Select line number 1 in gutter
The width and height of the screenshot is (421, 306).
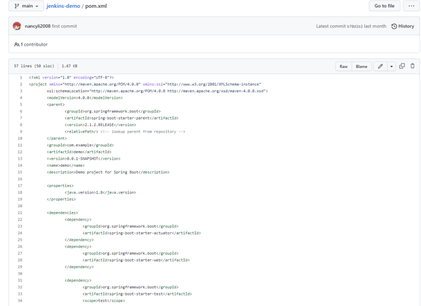pyautogui.click(x=21, y=77)
